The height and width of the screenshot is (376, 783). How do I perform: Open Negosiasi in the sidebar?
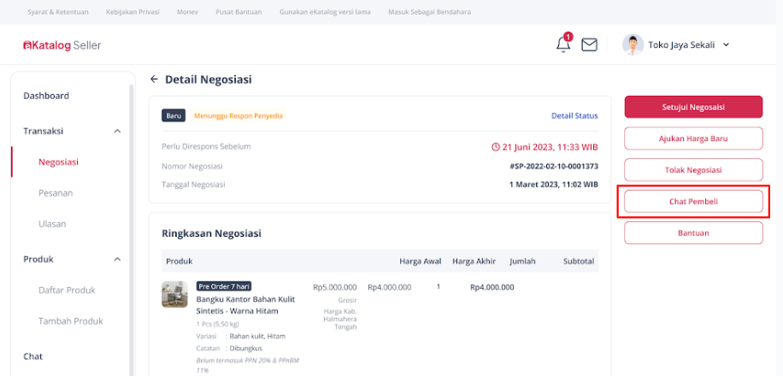click(58, 162)
